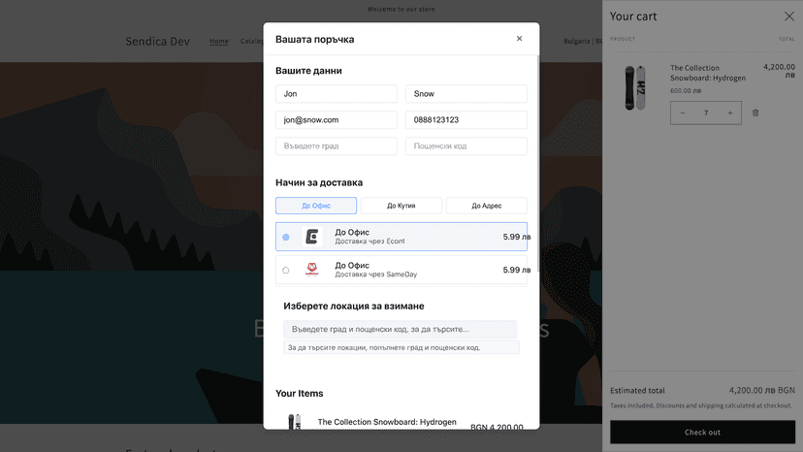Click the Check out button

pyautogui.click(x=702, y=432)
